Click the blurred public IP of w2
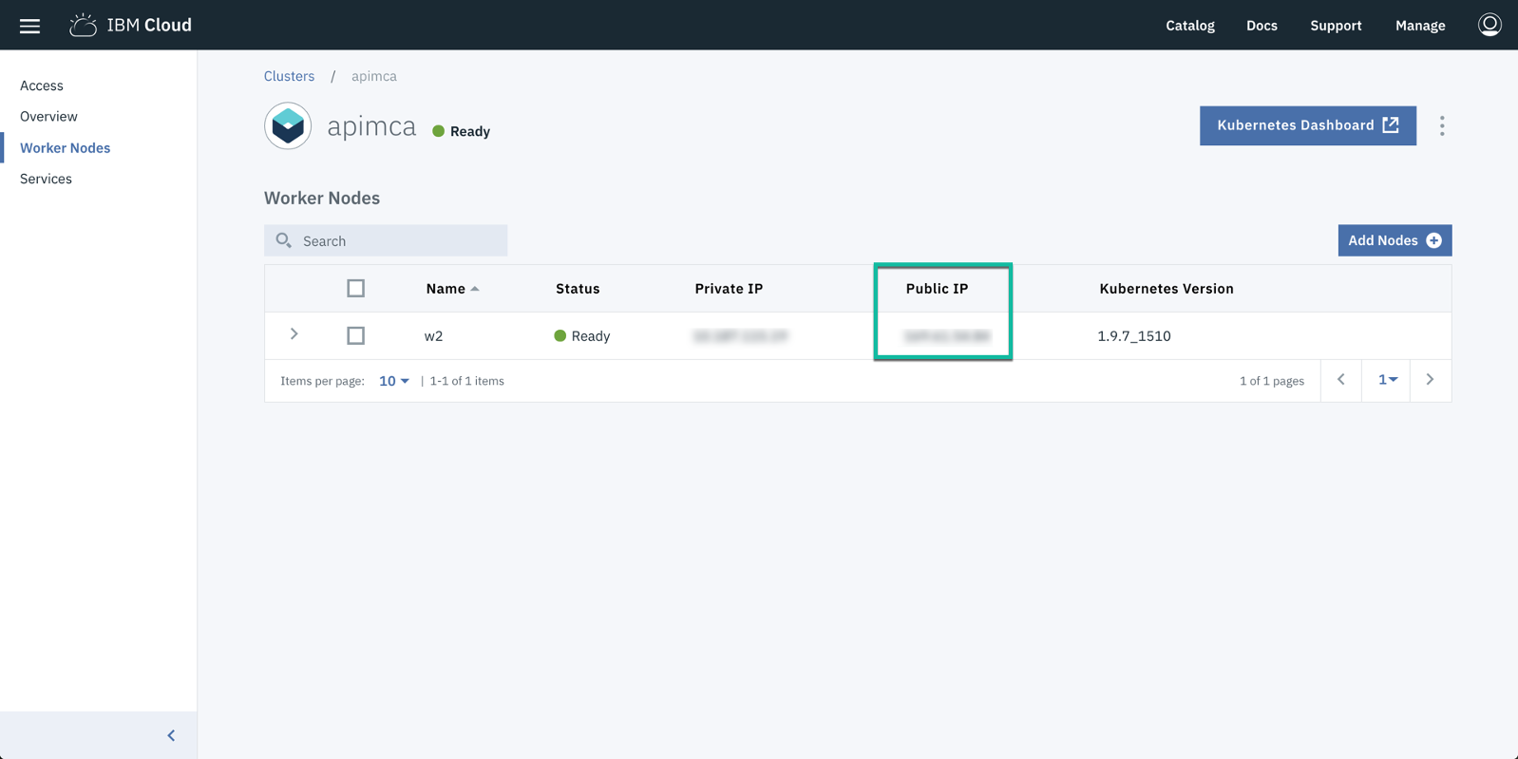 pyautogui.click(x=947, y=336)
